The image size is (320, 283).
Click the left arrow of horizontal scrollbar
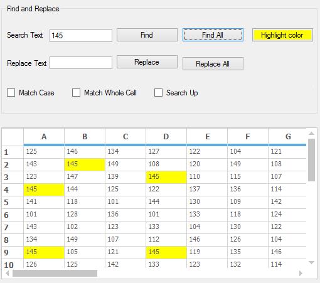point(8,273)
